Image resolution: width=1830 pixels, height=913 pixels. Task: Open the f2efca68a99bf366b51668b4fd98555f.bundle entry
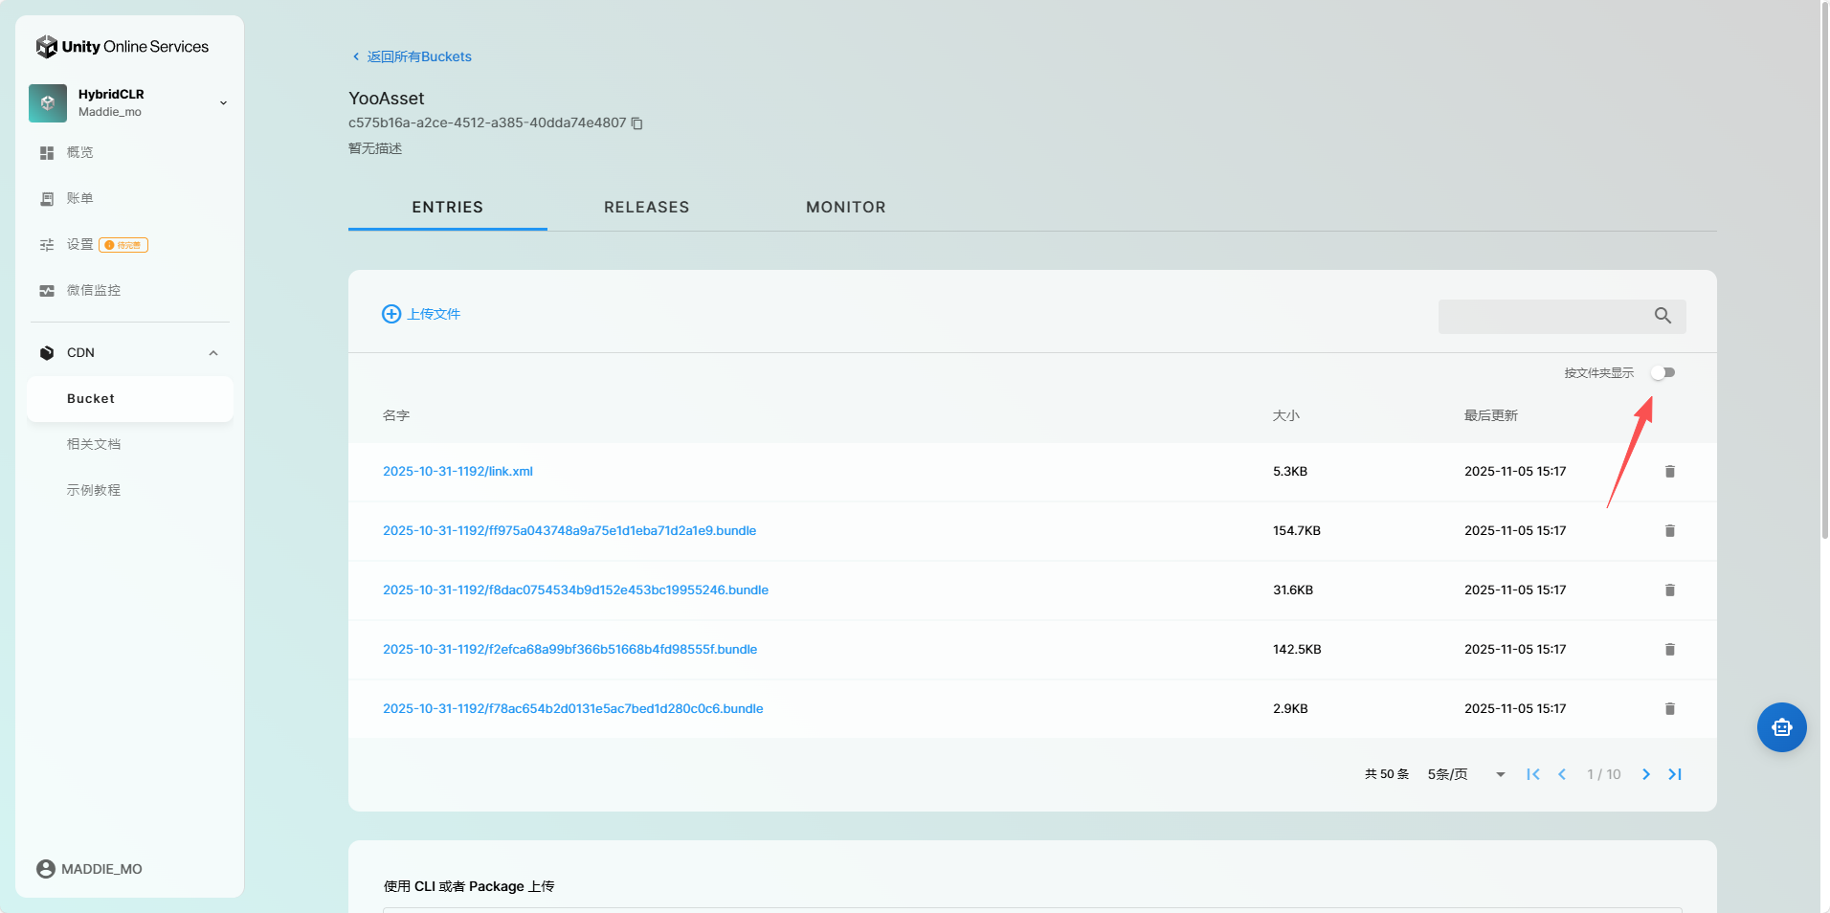569,649
